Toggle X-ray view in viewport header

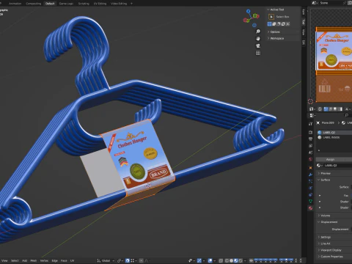tap(221, 260)
